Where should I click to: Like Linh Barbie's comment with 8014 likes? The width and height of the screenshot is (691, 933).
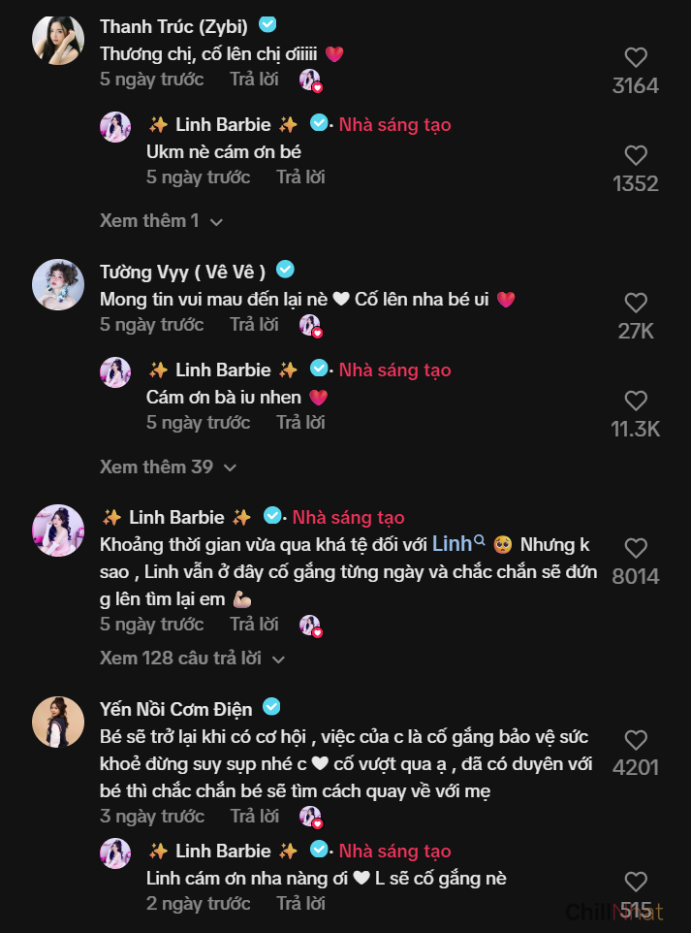636,548
